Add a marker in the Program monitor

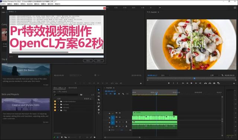coord(169,83)
